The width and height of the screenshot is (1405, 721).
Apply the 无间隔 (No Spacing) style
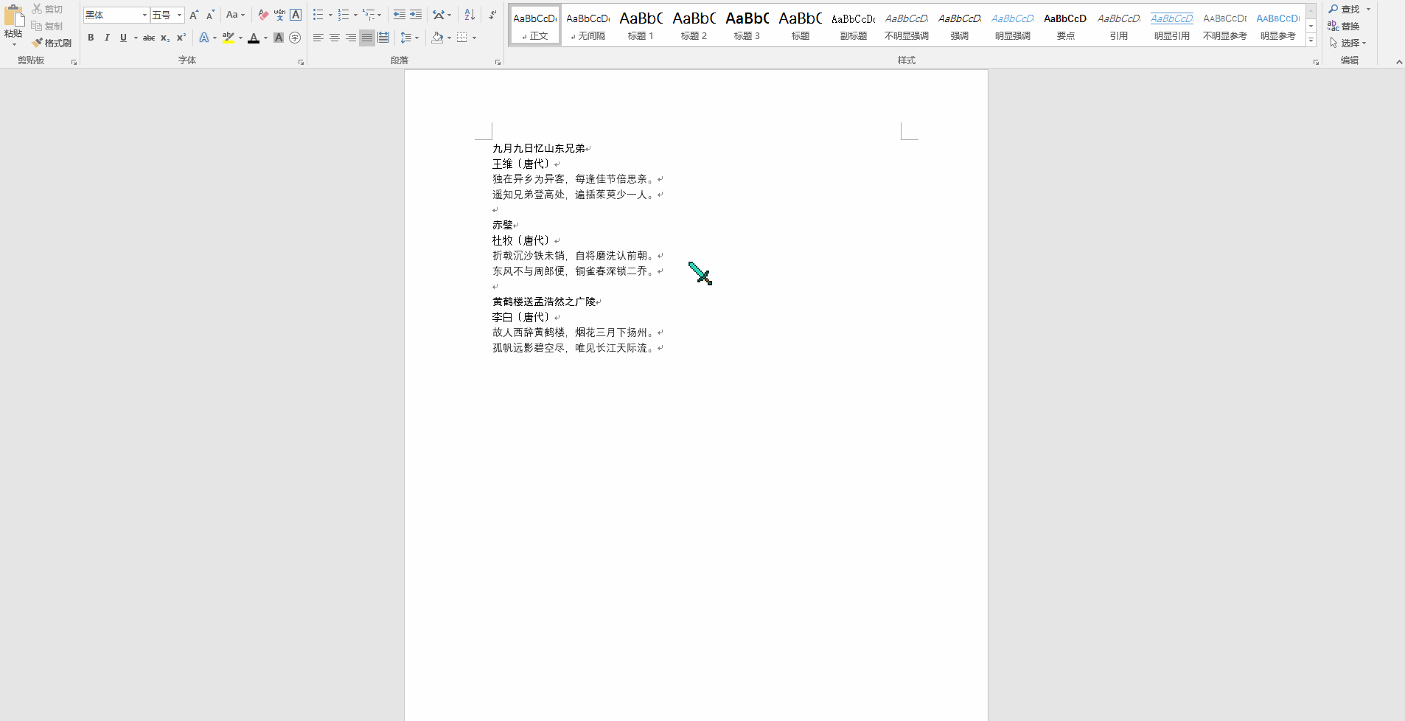click(x=588, y=25)
